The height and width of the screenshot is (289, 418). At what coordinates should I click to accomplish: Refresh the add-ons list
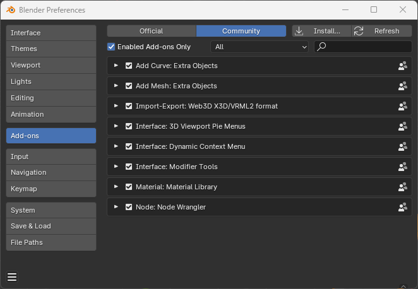tap(382, 31)
